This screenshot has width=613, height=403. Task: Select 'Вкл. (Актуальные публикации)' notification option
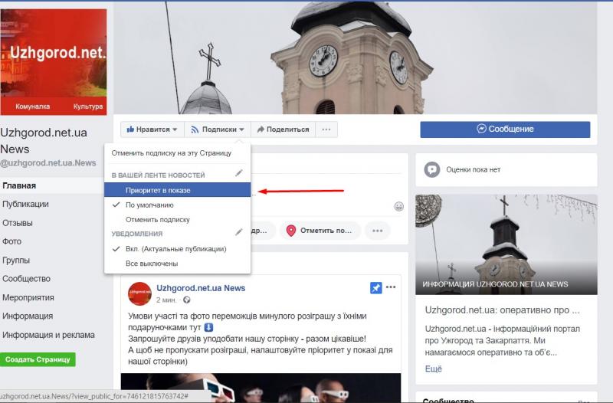pos(175,248)
